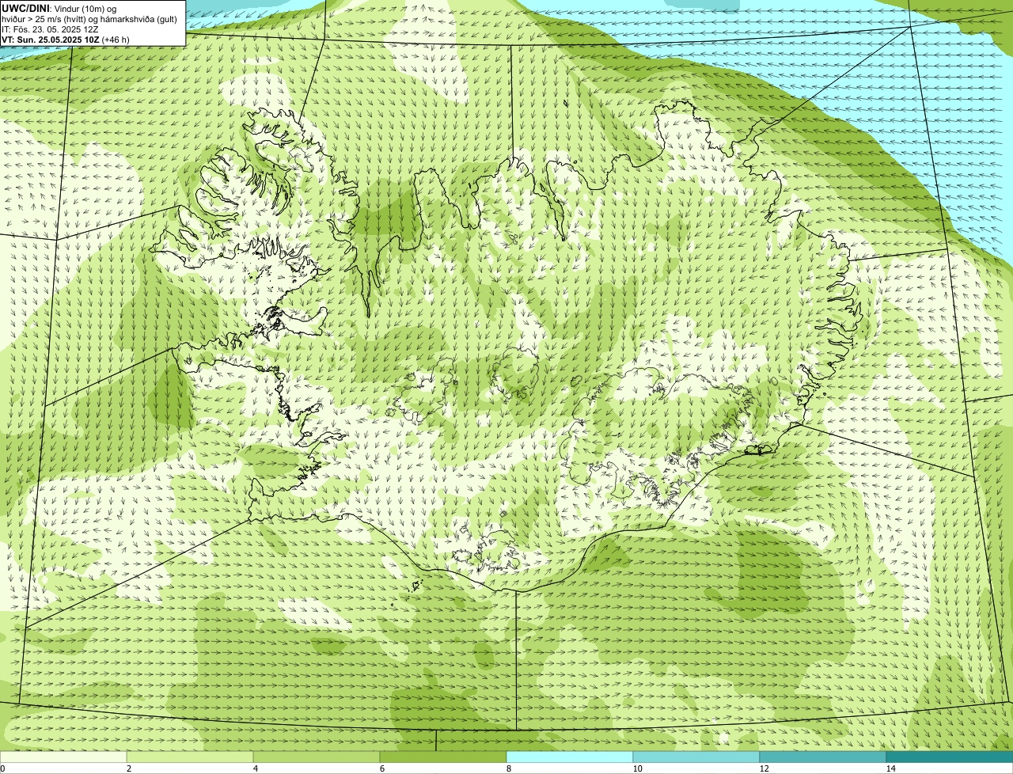The height and width of the screenshot is (774, 1013).
Task: Click the 8–10 m/s pale cyan colorbar segment
Action: click(x=570, y=757)
